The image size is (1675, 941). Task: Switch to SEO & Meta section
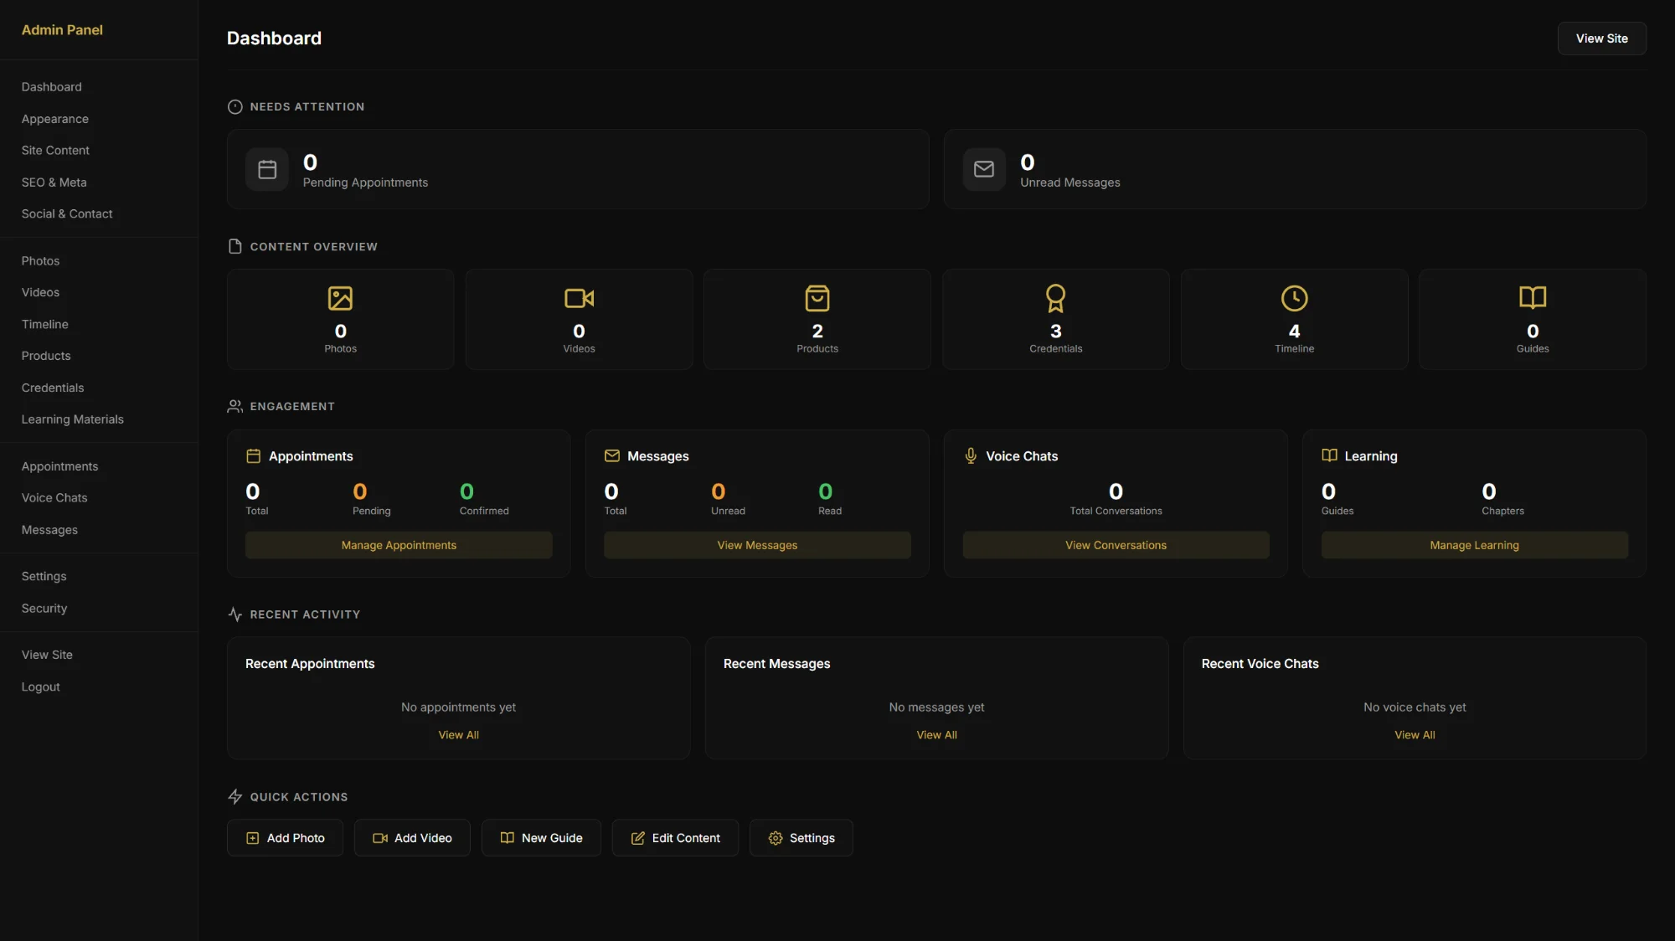tap(54, 182)
